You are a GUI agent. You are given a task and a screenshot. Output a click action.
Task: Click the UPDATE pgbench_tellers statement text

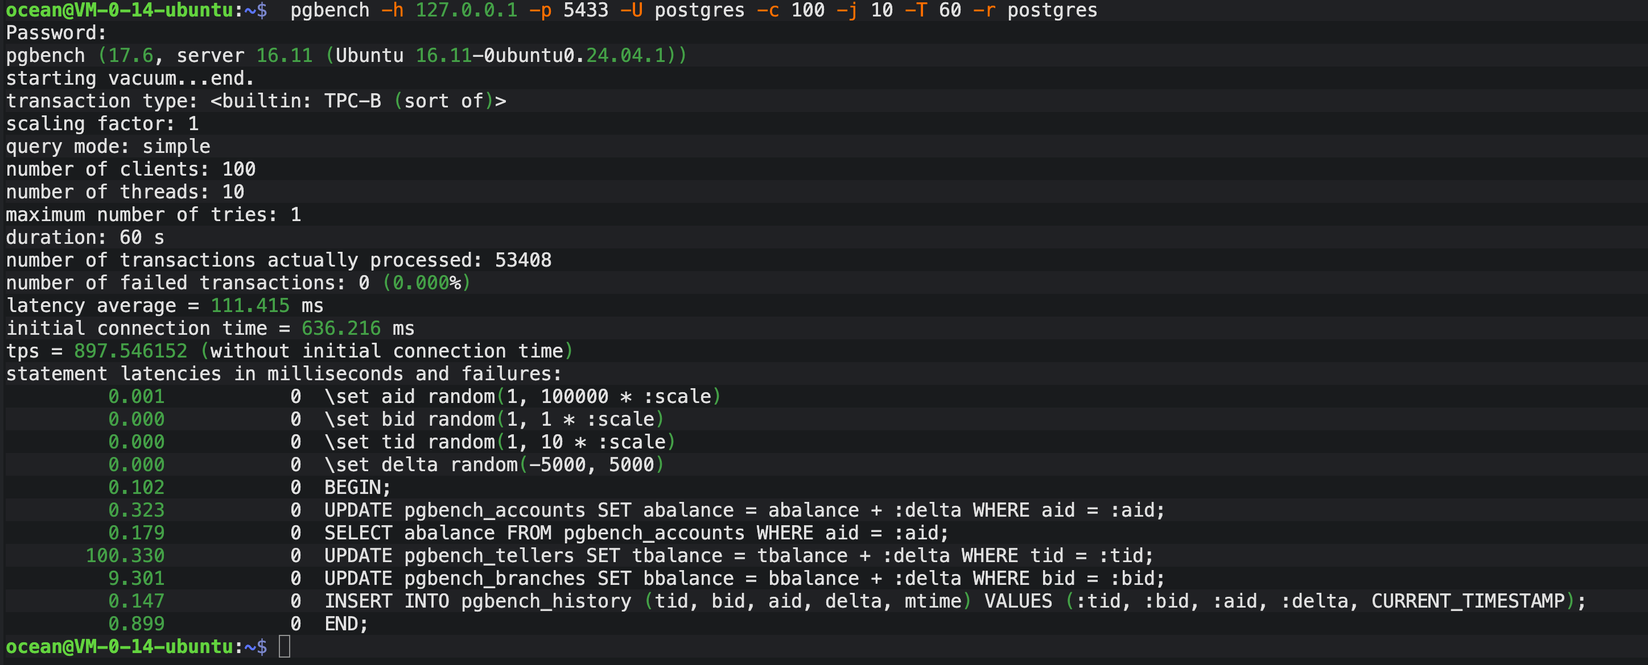[738, 555]
